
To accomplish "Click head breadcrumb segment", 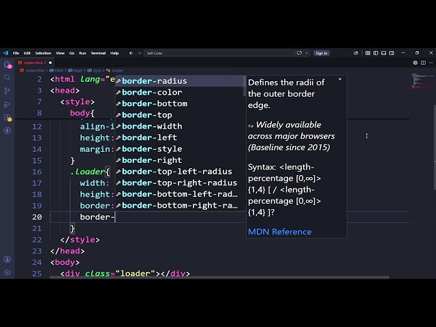I will click(x=78, y=71).
